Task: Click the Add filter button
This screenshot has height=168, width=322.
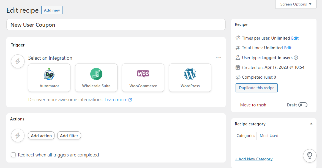Action: pos(69,136)
